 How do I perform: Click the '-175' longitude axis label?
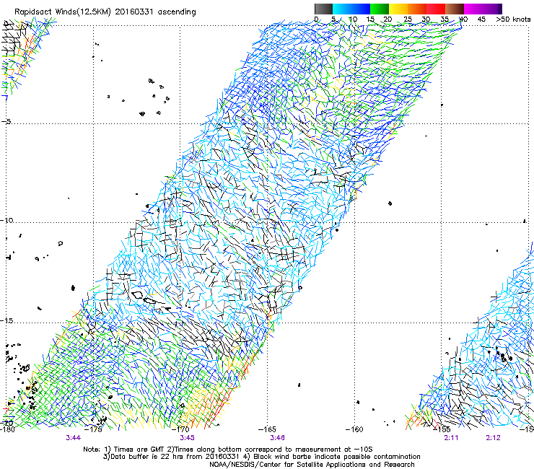pos(93,429)
